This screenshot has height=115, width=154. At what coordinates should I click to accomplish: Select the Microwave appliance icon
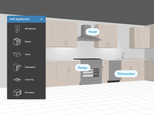coord(18,92)
